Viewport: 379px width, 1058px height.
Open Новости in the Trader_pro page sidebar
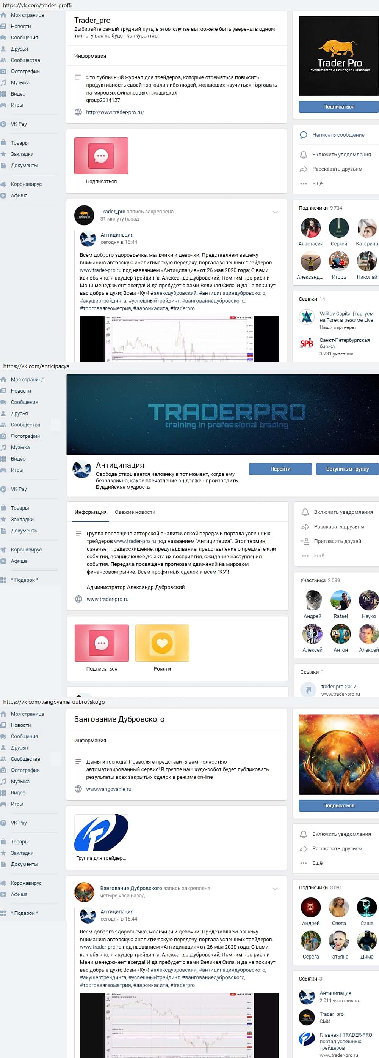20,26
